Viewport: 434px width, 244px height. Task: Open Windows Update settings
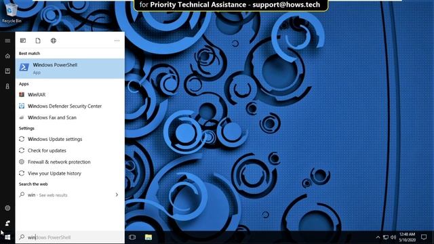(x=70, y=139)
